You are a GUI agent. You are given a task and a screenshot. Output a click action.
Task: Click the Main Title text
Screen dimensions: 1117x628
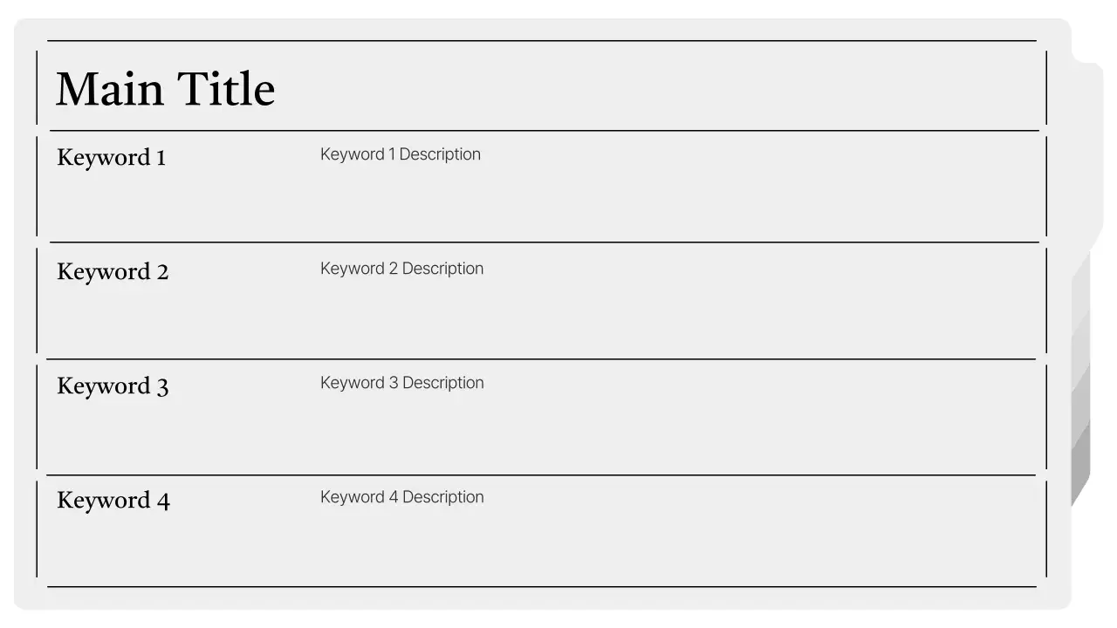tap(165, 89)
